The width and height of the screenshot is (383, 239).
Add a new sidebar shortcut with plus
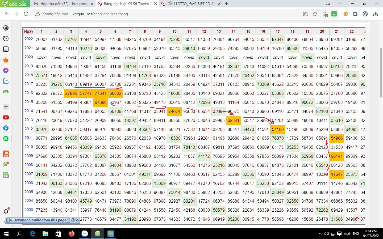click(x=6, y=107)
